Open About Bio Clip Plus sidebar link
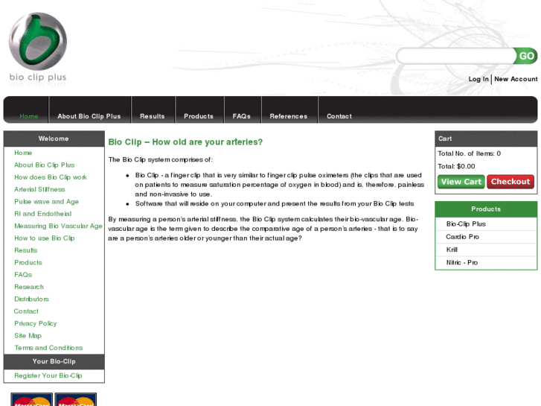541x406 pixels. pyautogui.click(x=44, y=165)
